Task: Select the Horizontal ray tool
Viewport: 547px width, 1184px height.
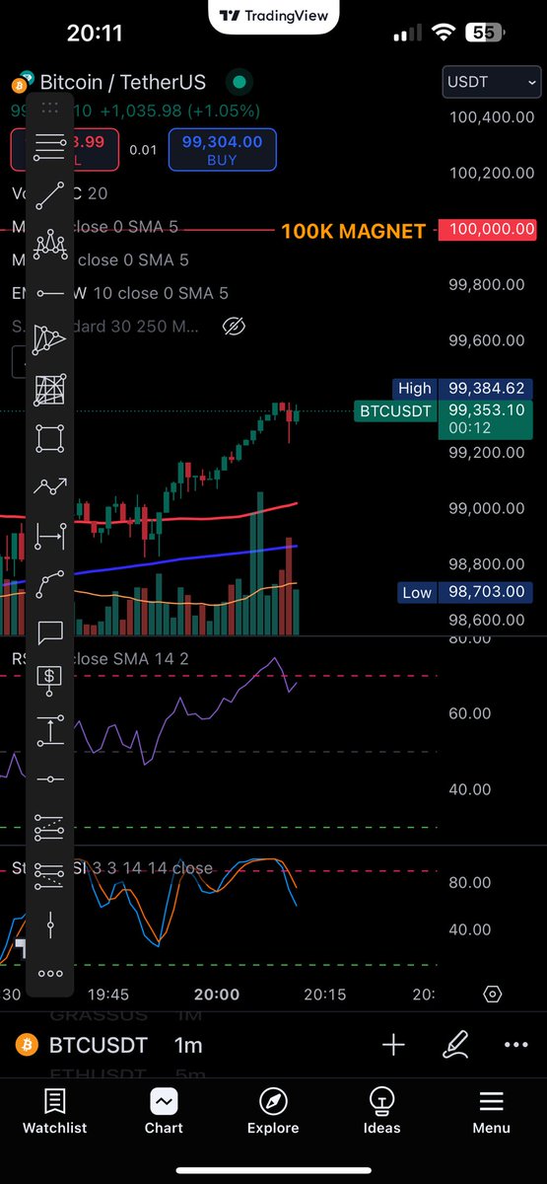Action: click(50, 293)
